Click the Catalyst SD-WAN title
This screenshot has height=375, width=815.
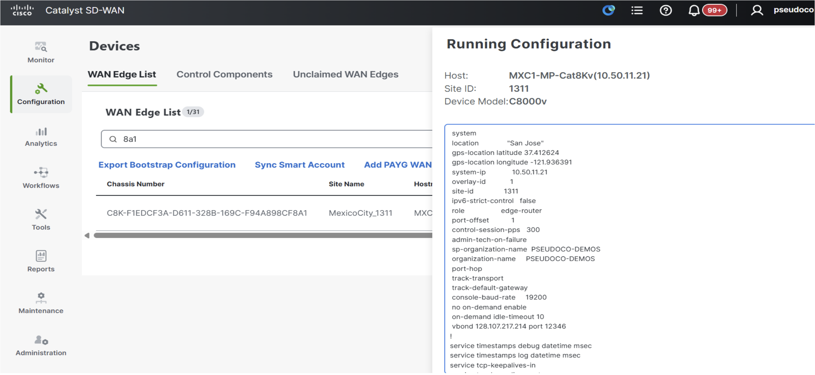pos(85,10)
